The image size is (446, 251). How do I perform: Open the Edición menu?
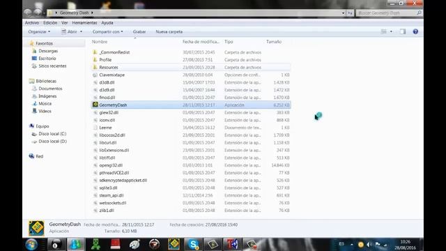50,23
